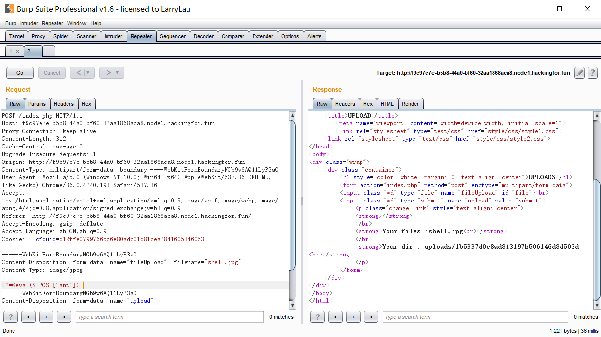Select Repeater sub-tab 2
Screen dimensions: 601x337
click(x=29, y=51)
